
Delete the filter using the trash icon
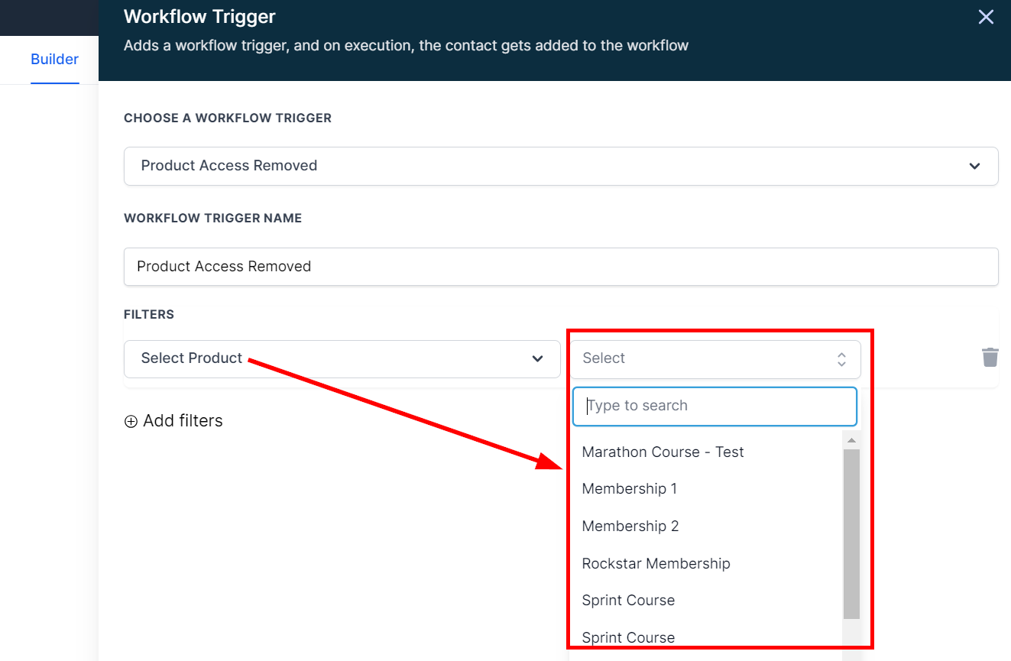click(x=990, y=358)
